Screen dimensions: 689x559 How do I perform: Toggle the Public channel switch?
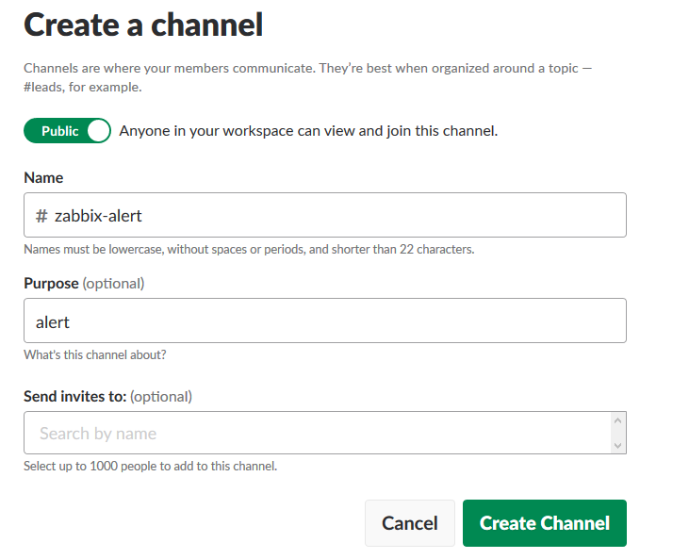[67, 130]
